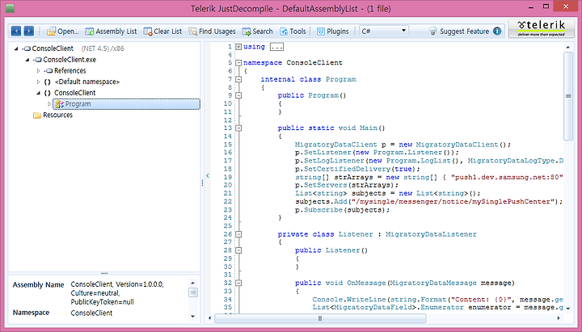Click the ConsoleClient namespace braces icon

[47, 93]
